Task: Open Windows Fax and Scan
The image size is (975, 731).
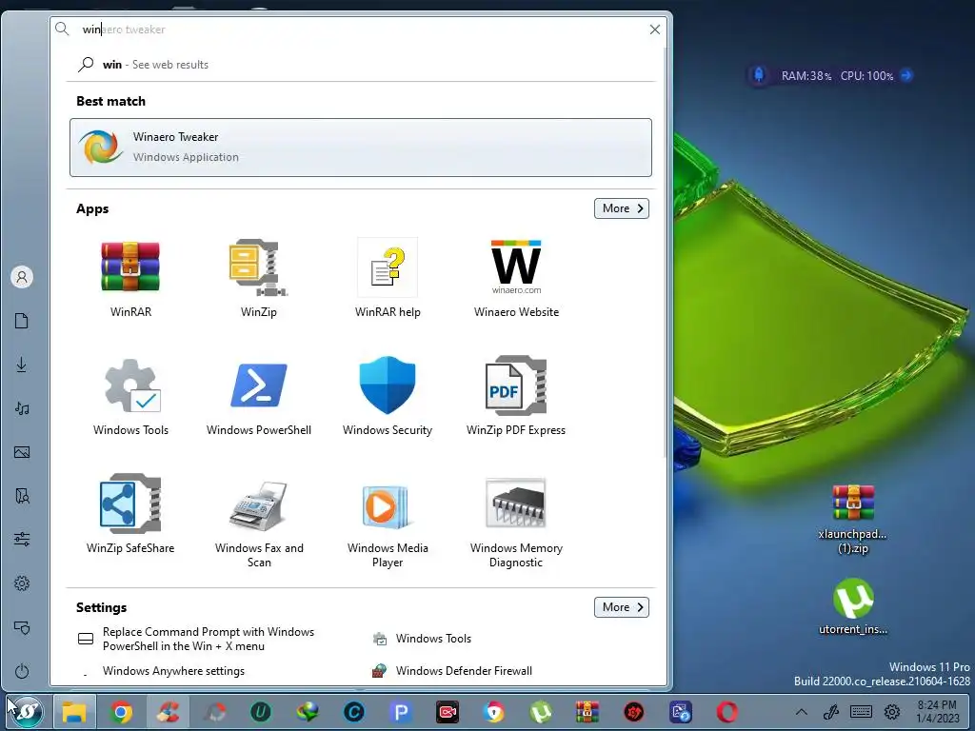Action: pos(259,523)
